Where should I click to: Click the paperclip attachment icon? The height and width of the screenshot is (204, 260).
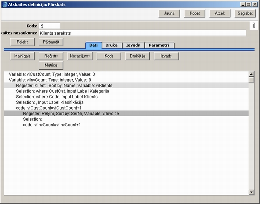[254, 26]
